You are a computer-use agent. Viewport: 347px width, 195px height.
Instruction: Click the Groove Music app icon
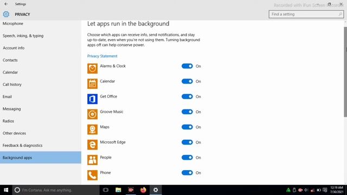92,114
